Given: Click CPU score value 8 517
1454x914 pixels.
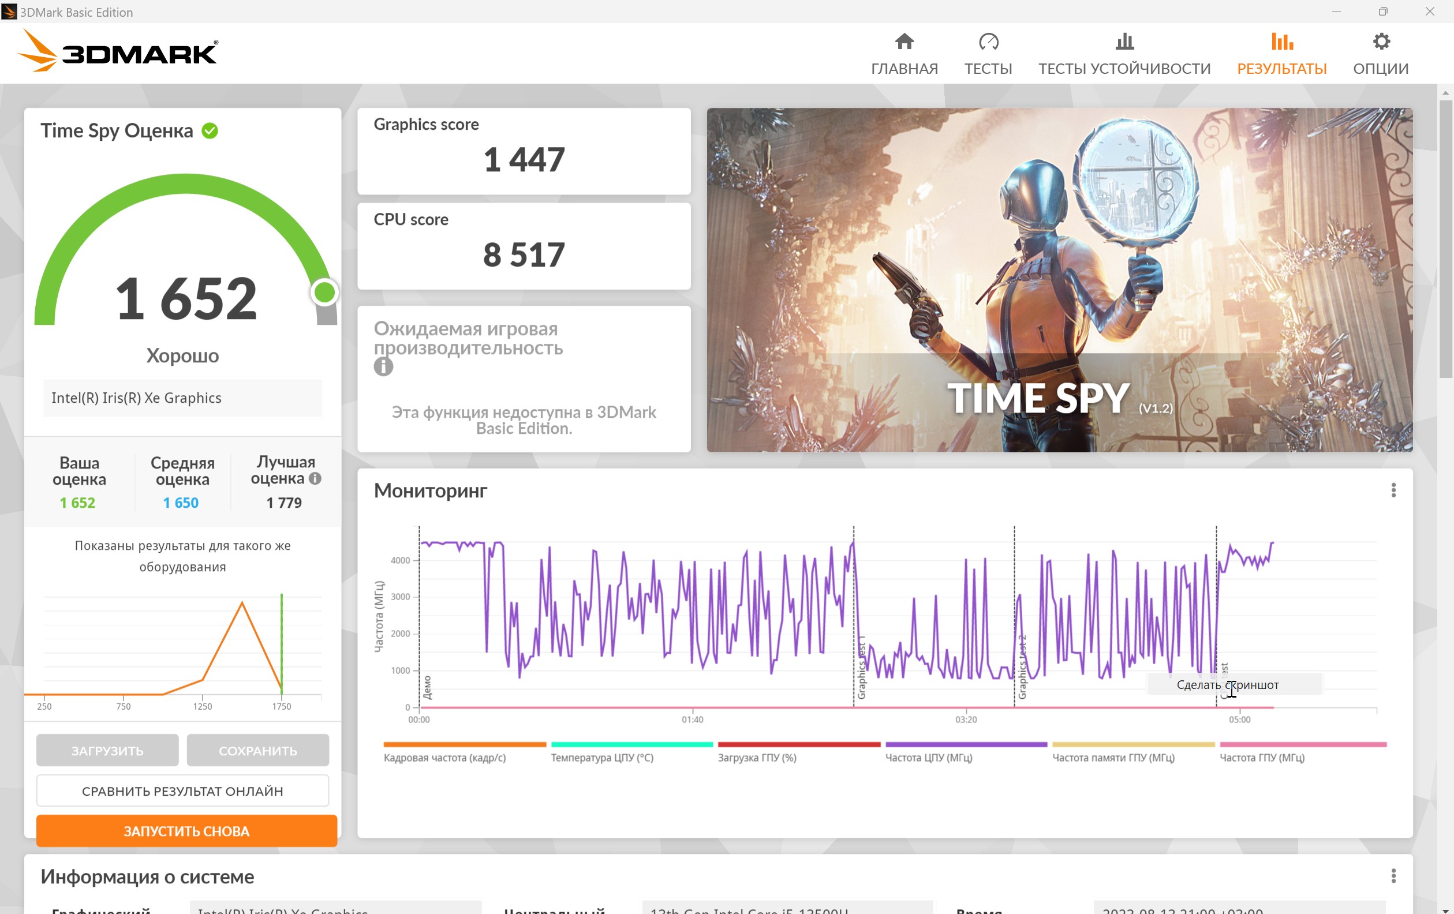Looking at the screenshot, I should (x=524, y=254).
